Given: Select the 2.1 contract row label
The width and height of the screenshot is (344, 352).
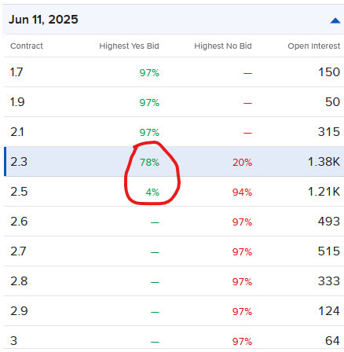Looking at the screenshot, I should (17, 132).
